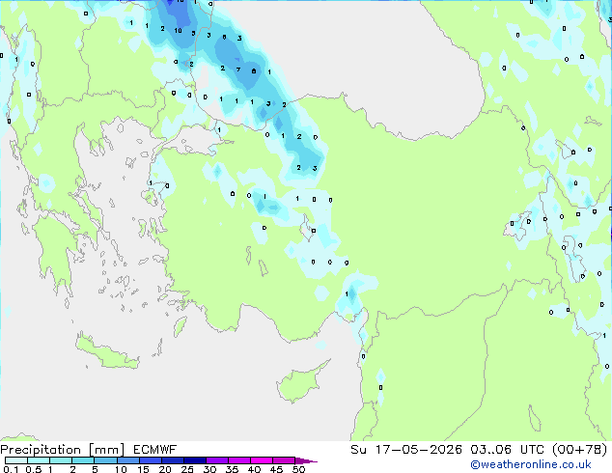Pick the legend swatch between 25 and 30

[195, 460]
